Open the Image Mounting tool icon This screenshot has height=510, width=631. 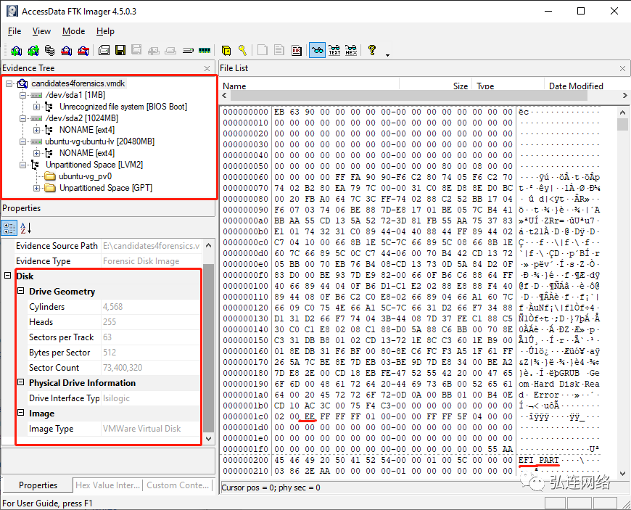point(50,50)
